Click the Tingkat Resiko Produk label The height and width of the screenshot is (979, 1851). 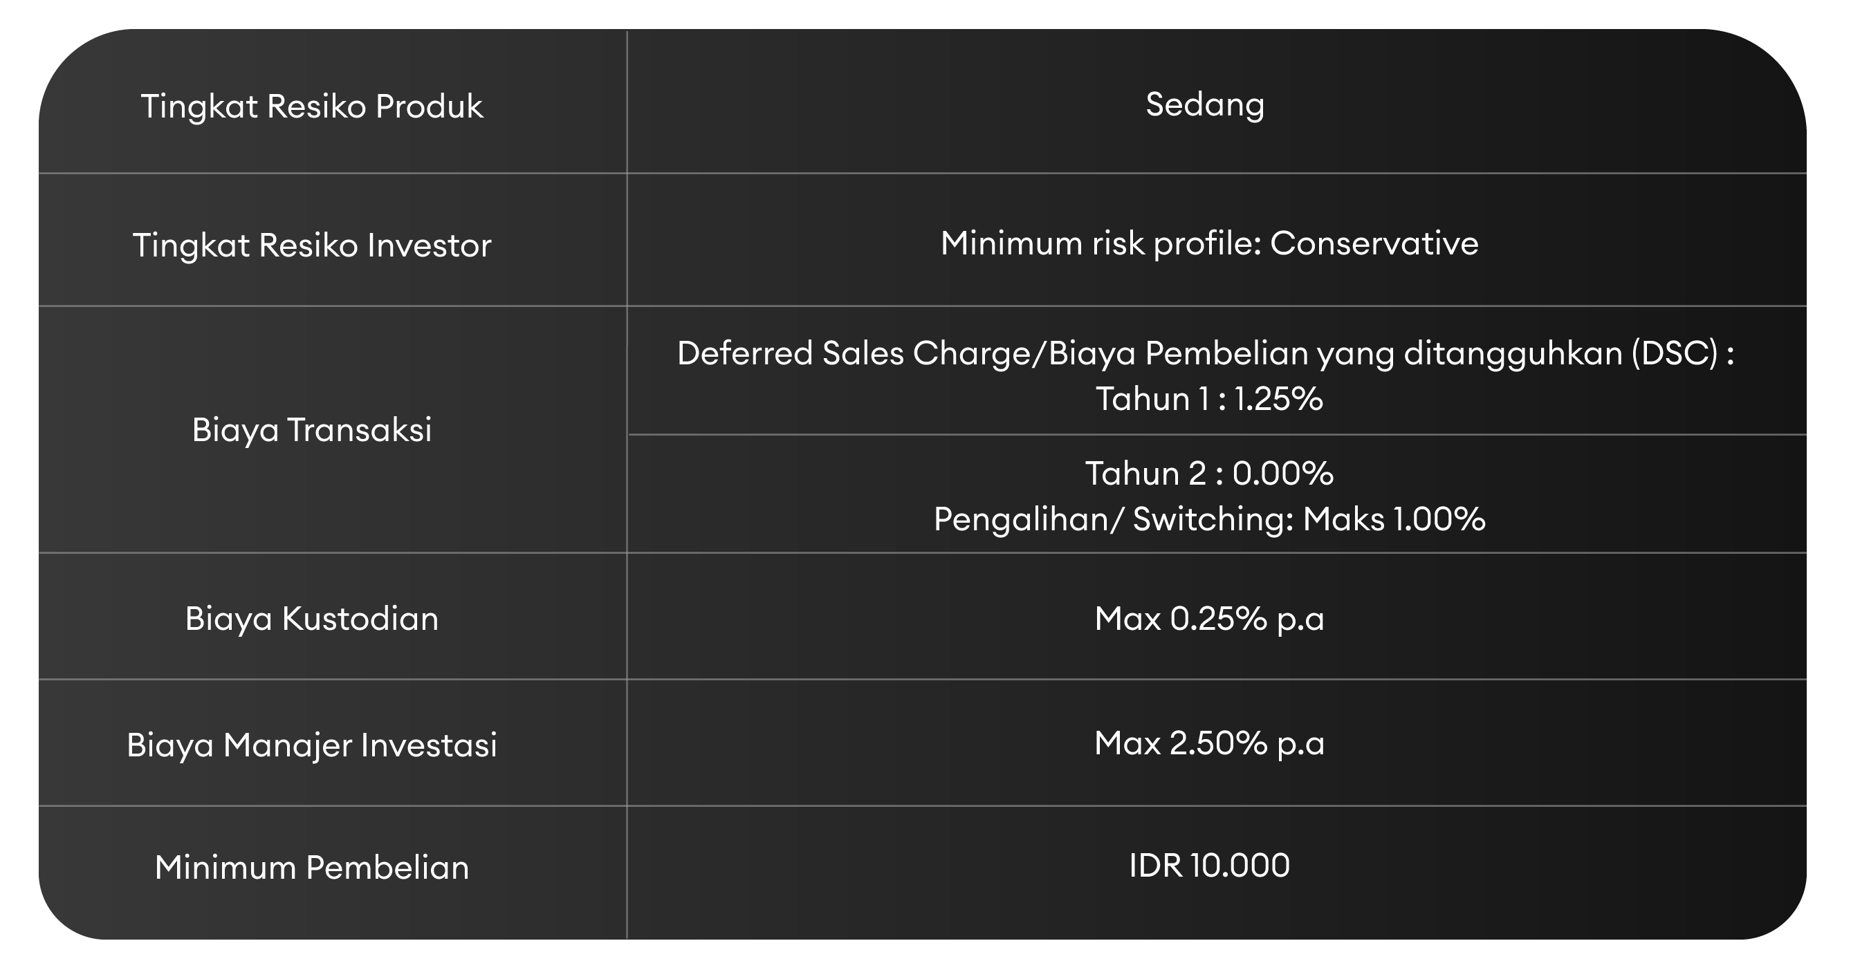point(311,106)
